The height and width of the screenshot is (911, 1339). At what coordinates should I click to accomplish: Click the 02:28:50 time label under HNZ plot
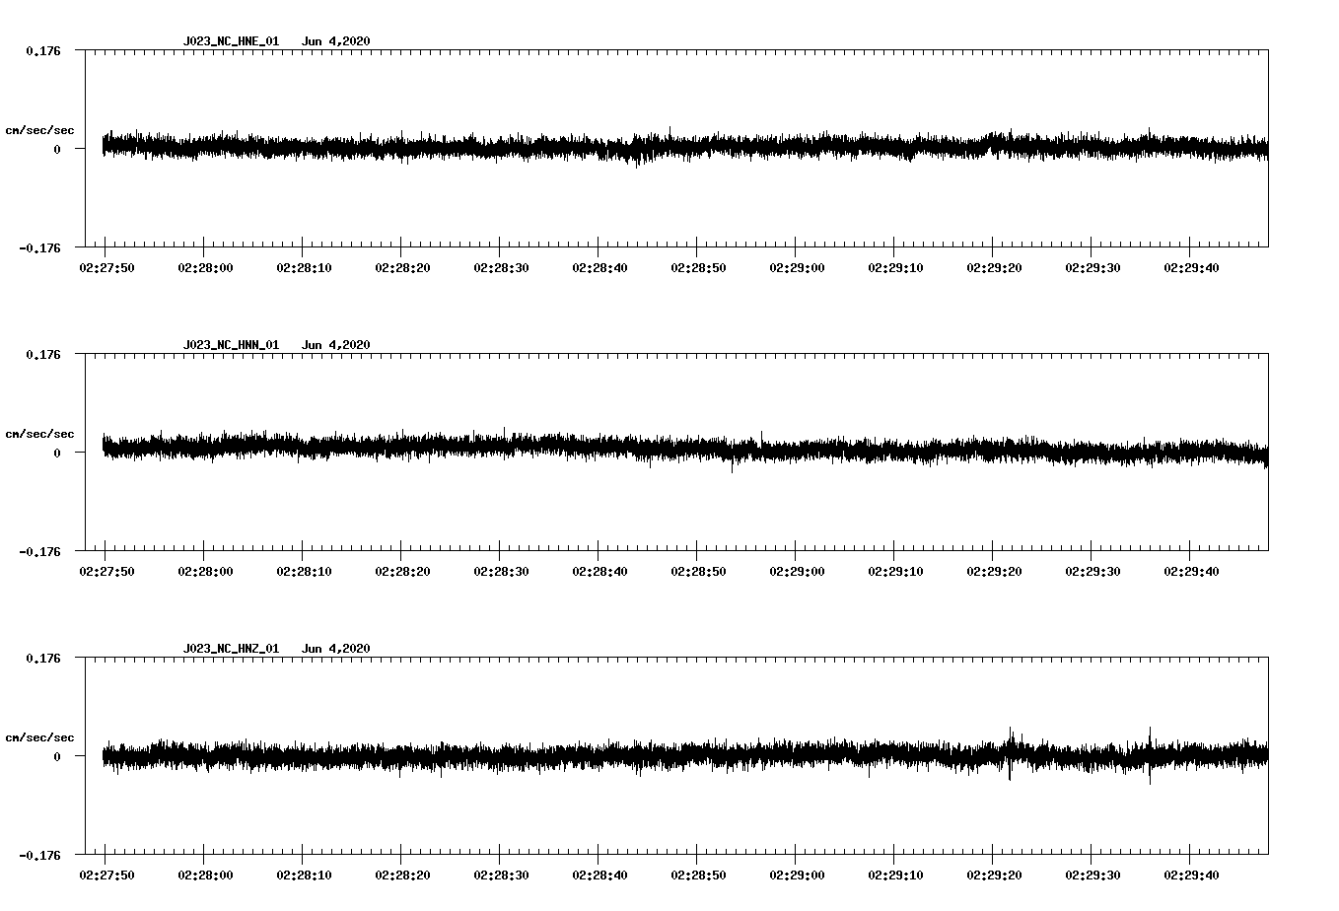(698, 876)
